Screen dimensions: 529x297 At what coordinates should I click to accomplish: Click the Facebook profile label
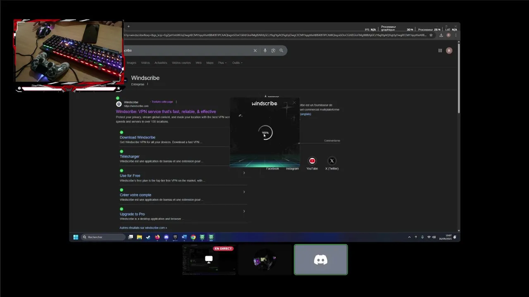pos(273,169)
